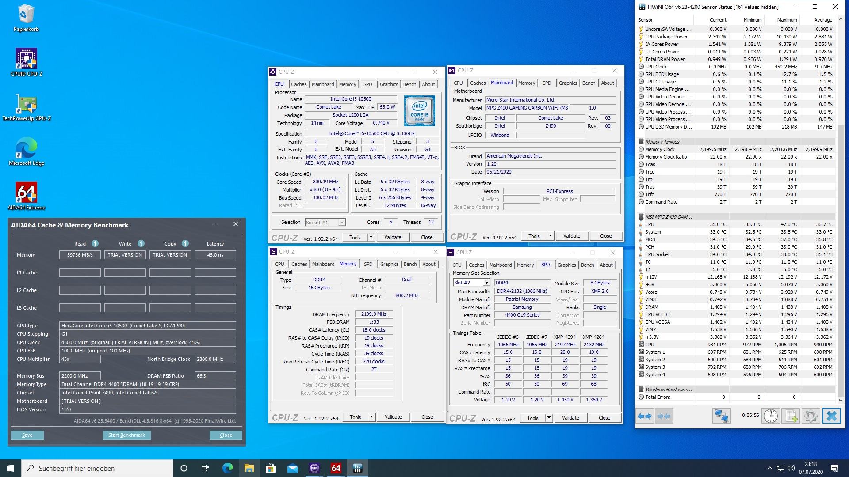Viewport: 849px width, 477px height.
Task: Open the AIDA64 Extreme desktop shortcut
Action: (x=27, y=196)
